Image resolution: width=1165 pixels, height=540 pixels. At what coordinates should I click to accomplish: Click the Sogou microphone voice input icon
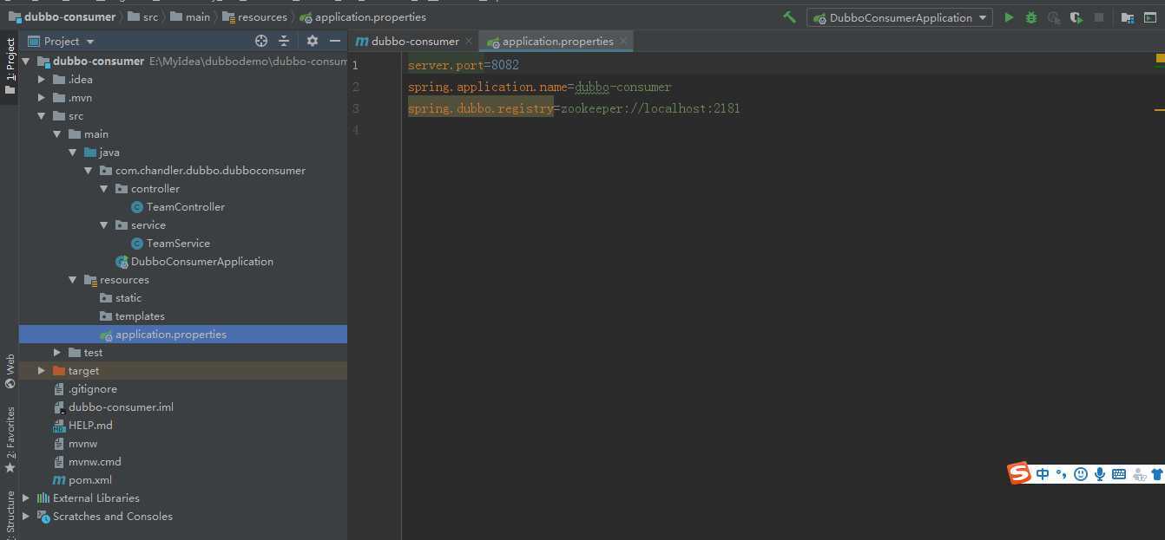coord(1100,474)
